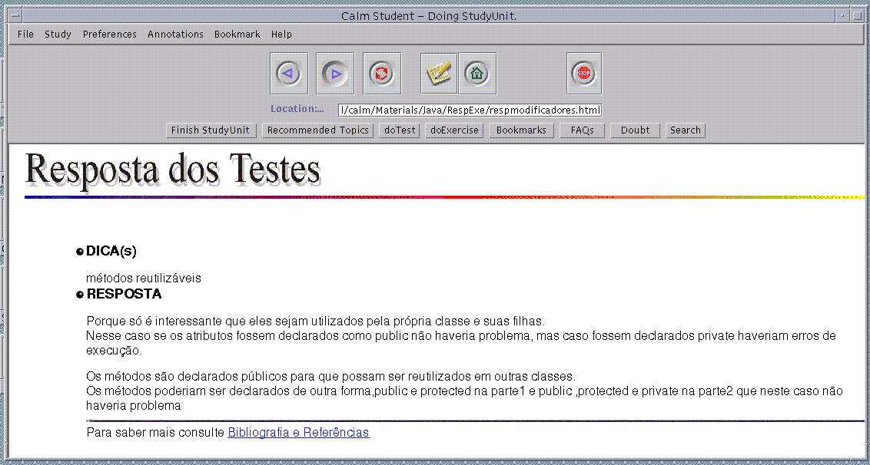Start the doTest button
Screen dimensions: 870x465
pyautogui.click(x=400, y=130)
